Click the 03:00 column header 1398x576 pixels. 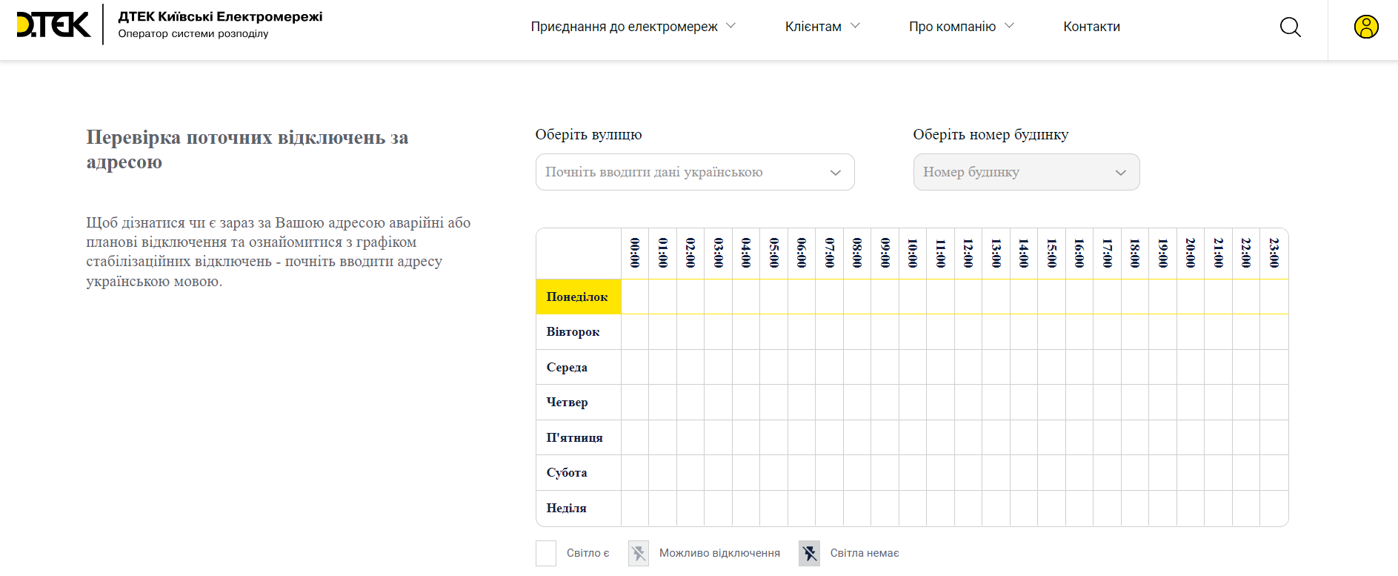point(719,253)
